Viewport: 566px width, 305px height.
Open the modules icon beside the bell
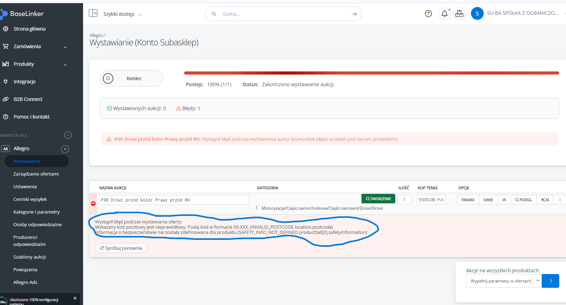pos(459,14)
